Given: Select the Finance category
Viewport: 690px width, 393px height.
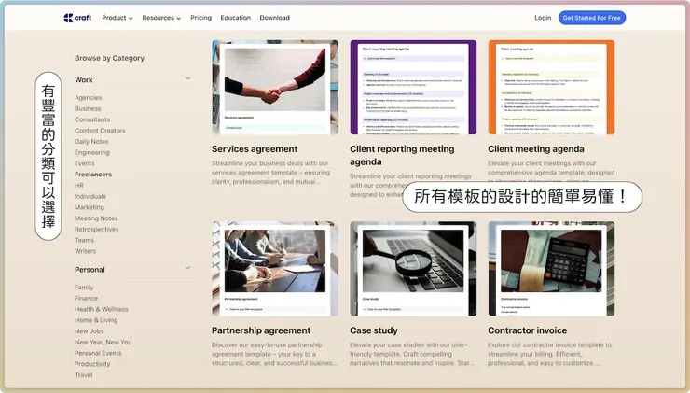Looking at the screenshot, I should 86,299.
